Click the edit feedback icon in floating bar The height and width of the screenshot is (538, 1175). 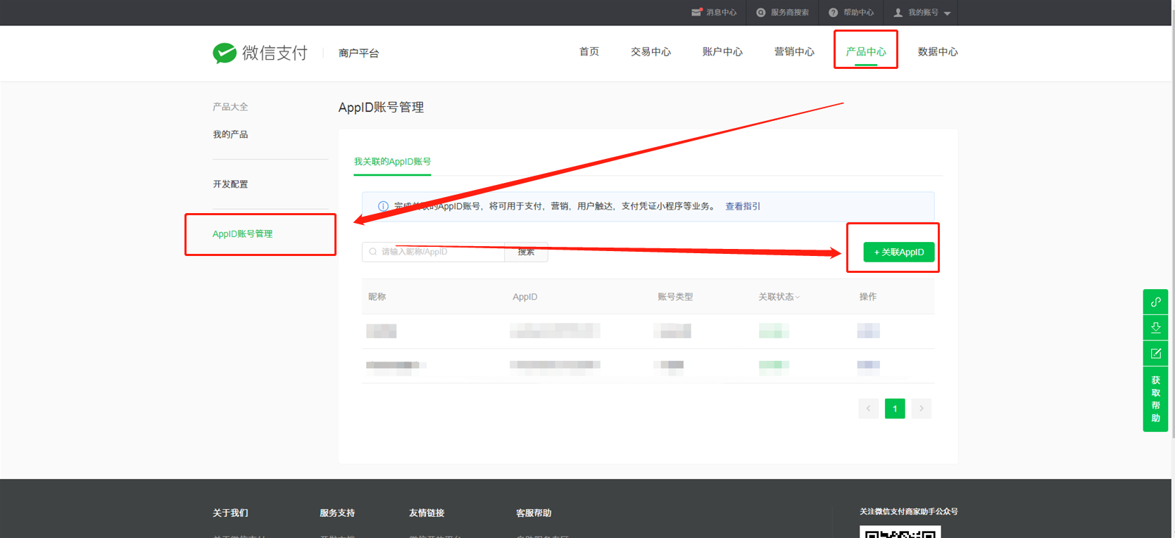(1155, 354)
